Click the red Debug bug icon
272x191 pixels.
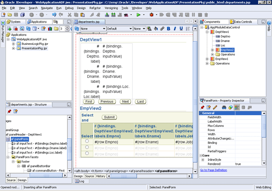[152, 15]
